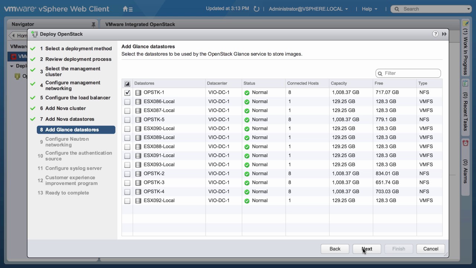Open Alarms sidebar icon
The height and width of the screenshot is (268, 476).
pos(465,143)
